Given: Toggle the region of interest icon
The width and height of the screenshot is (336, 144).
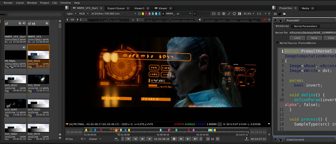Looking at the screenshot, I should (x=234, y=14).
